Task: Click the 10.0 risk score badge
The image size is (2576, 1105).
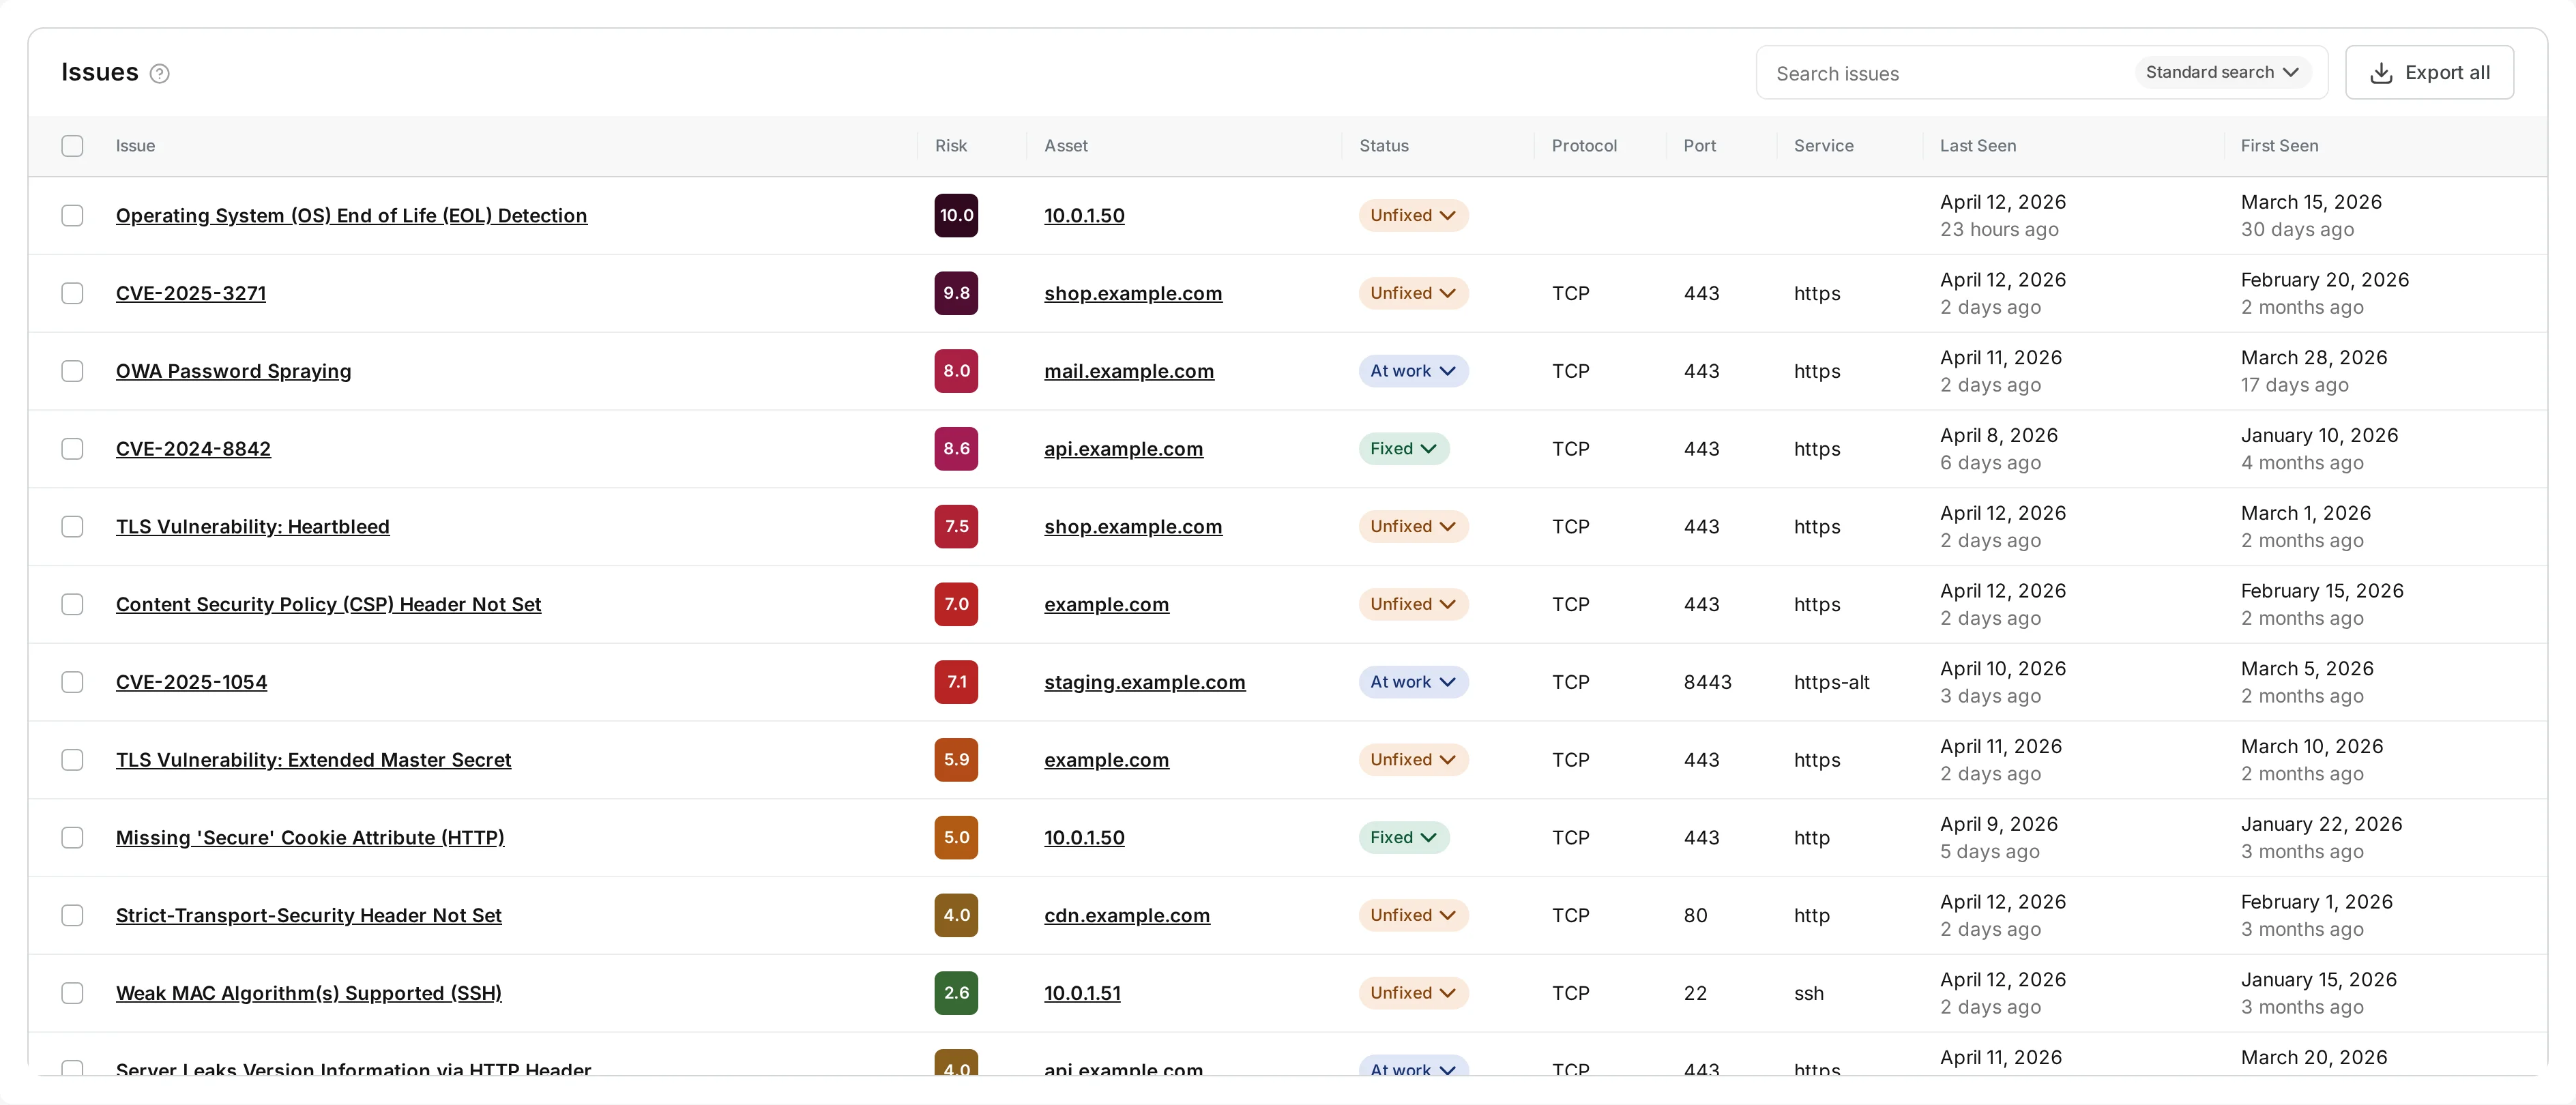Action: 955,215
